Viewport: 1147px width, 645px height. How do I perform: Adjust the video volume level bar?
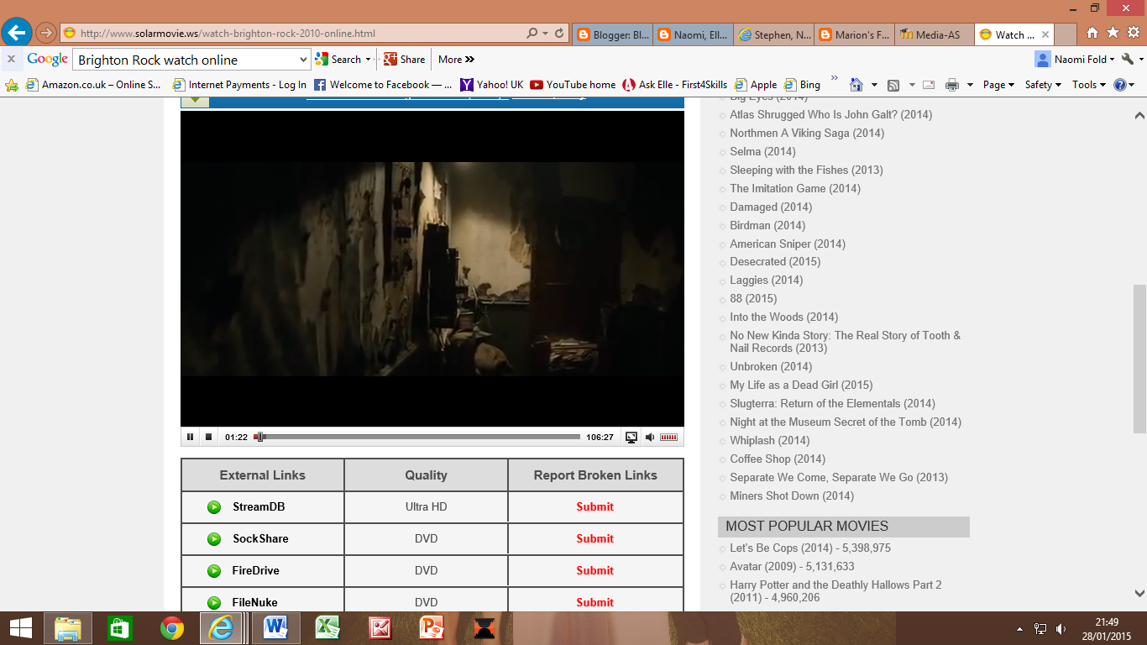[x=668, y=437]
